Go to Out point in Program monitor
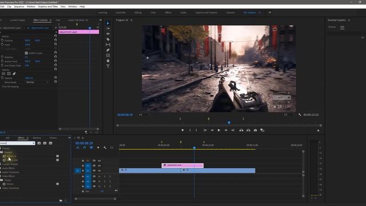The height and width of the screenshot is (206, 366). tap(233, 130)
